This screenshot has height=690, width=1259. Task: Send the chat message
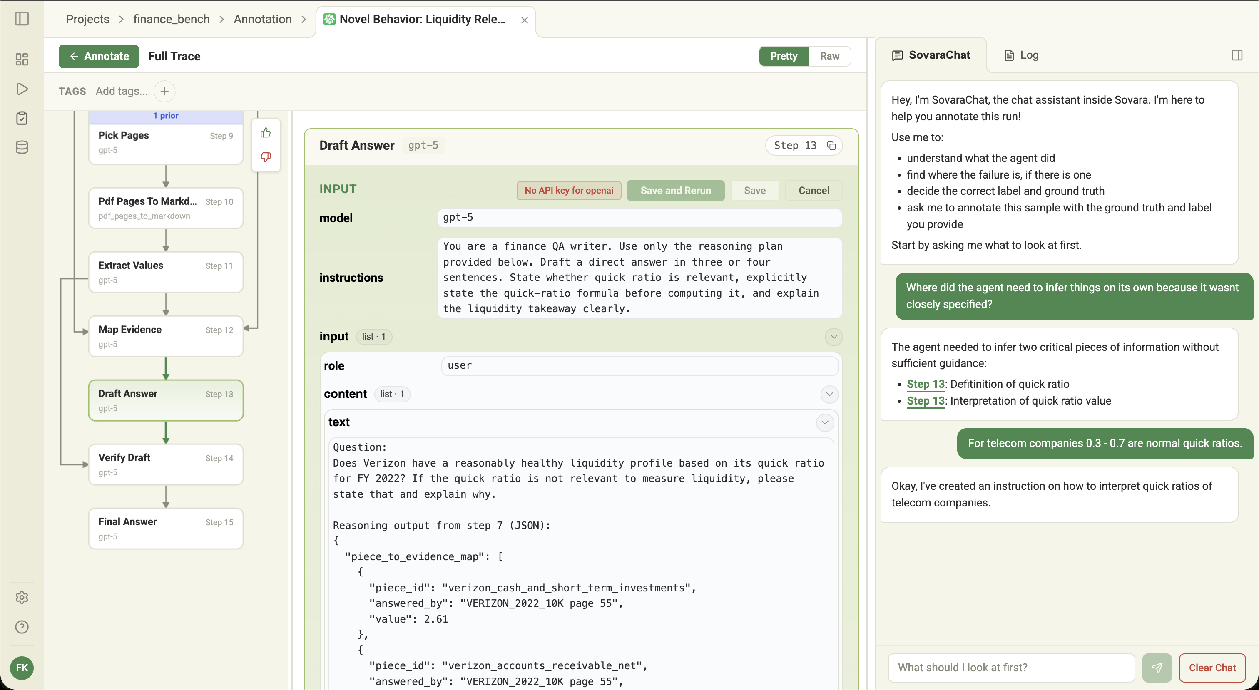(x=1157, y=668)
